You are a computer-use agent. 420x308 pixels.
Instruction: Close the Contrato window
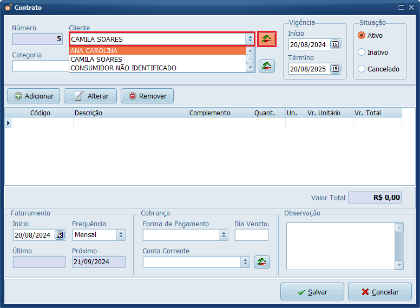[x=411, y=8]
